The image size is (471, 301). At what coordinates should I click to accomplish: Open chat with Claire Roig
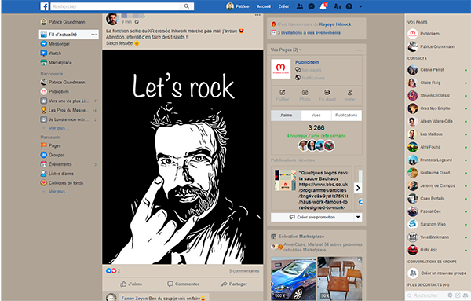[436, 83]
